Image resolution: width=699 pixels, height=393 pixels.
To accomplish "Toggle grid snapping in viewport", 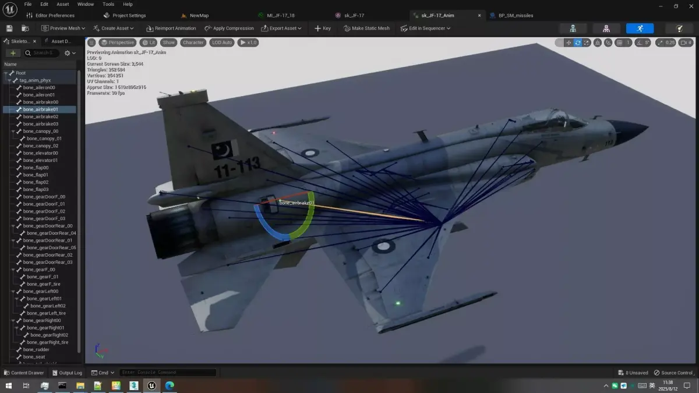I will 619,43.
